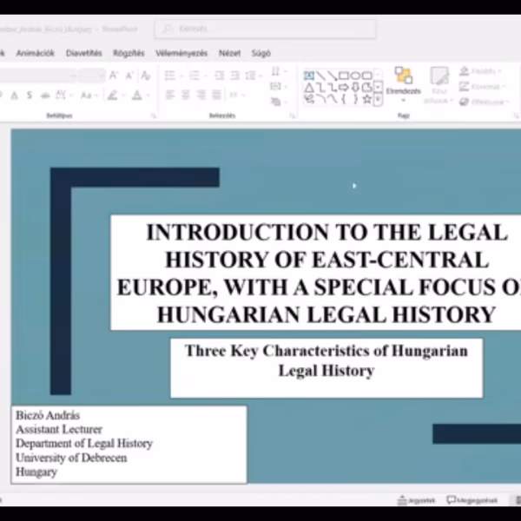Open font name combo box
Image resolution: width=521 pixels, height=521 pixels.
tap(37, 76)
